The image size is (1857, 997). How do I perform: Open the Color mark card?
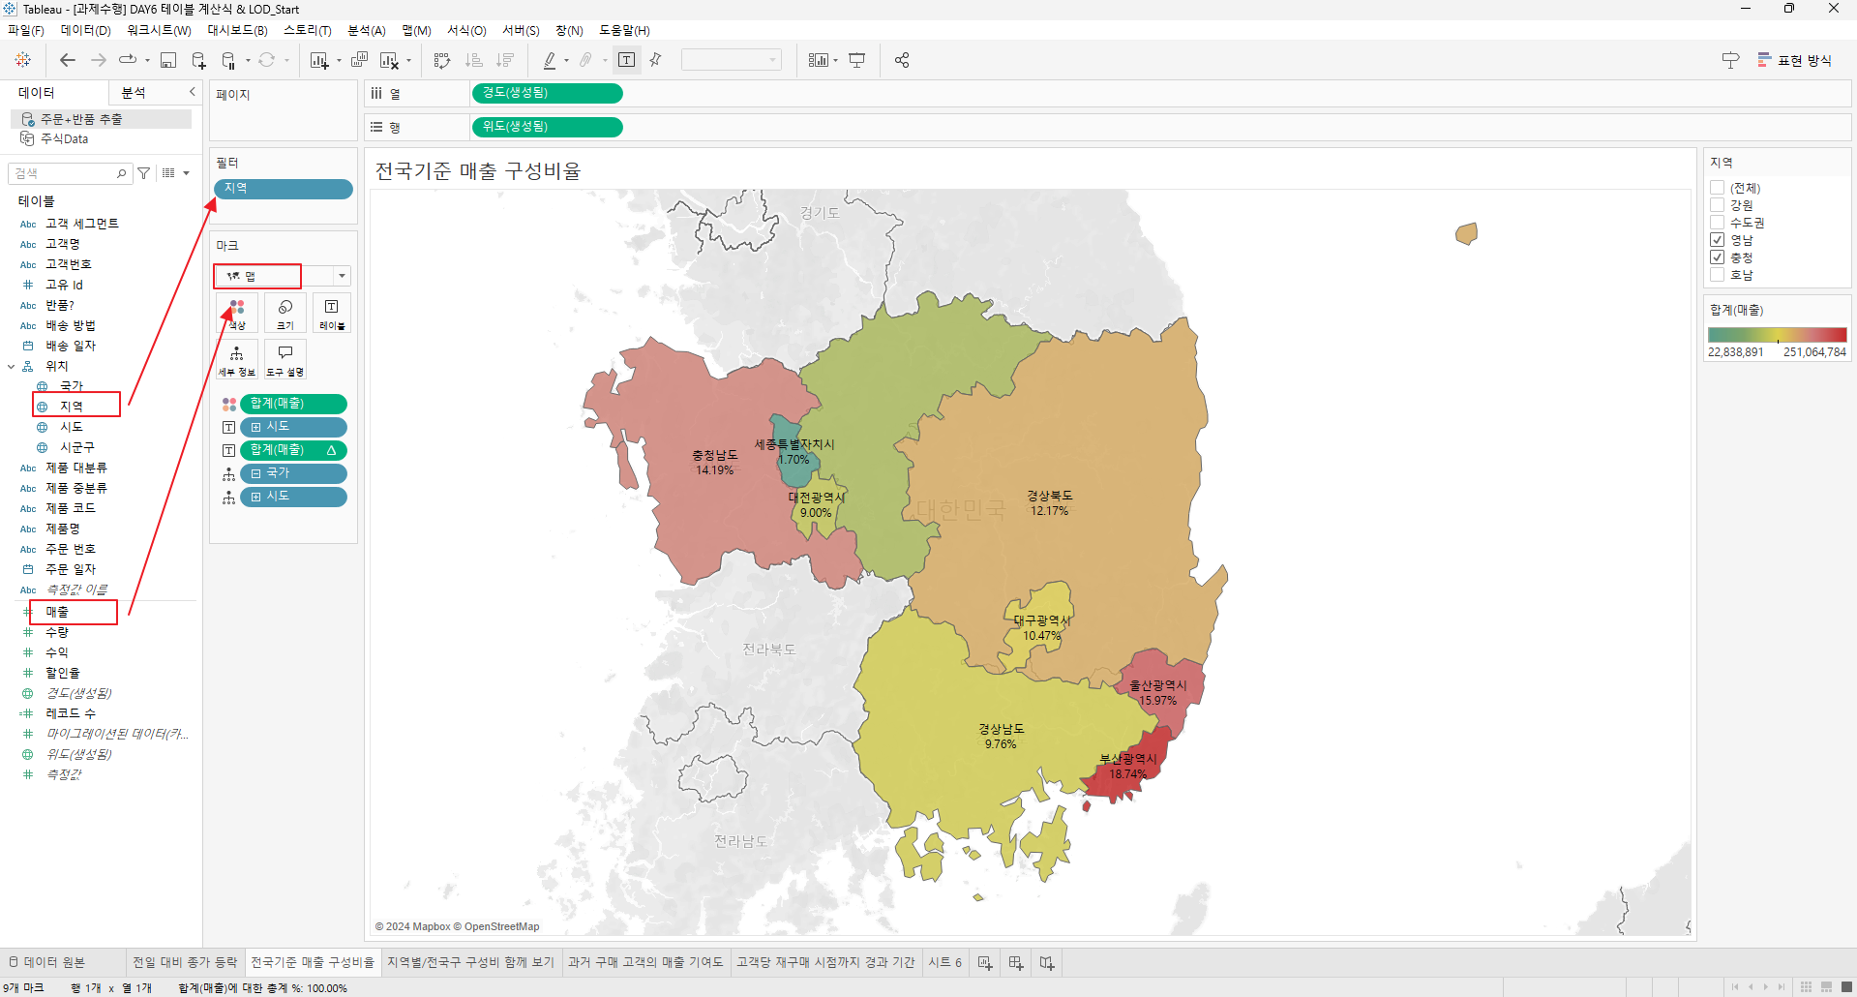pyautogui.click(x=237, y=314)
